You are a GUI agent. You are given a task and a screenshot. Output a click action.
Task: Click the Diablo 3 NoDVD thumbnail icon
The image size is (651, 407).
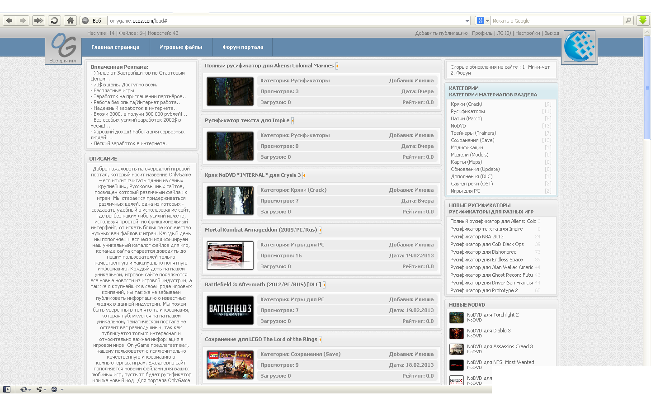coord(457,333)
